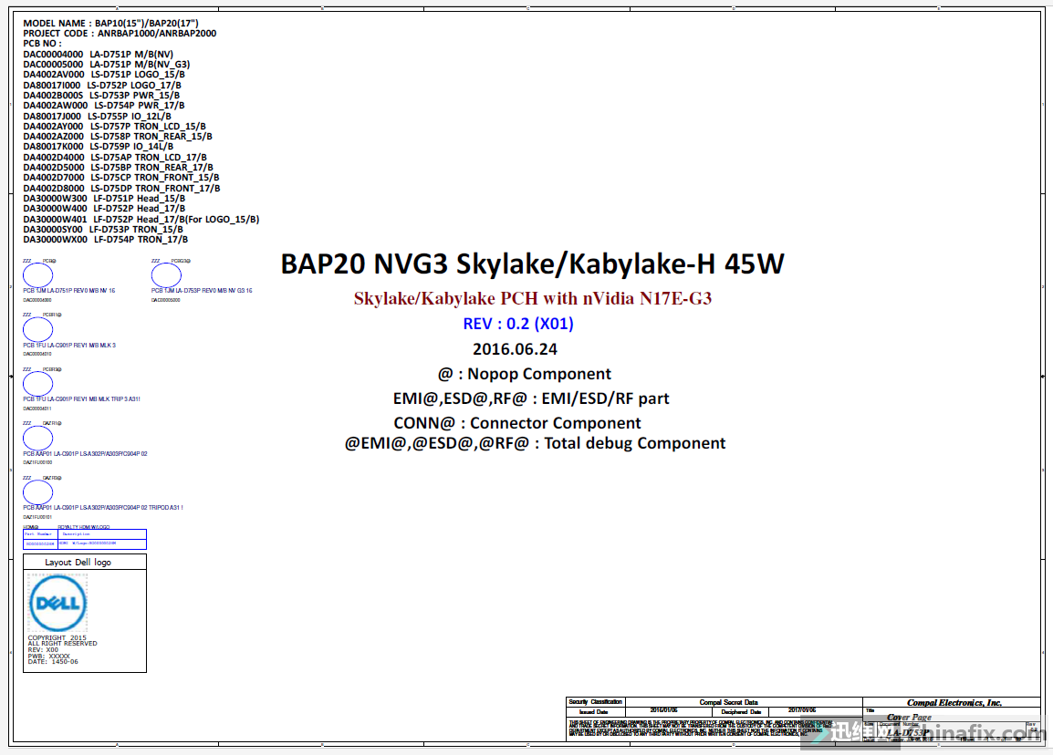This screenshot has height=755, width=1053.
Task: Click row "DAC00005000 LA-D751P M/B(NV_G3)"
Action: [x=106, y=65]
